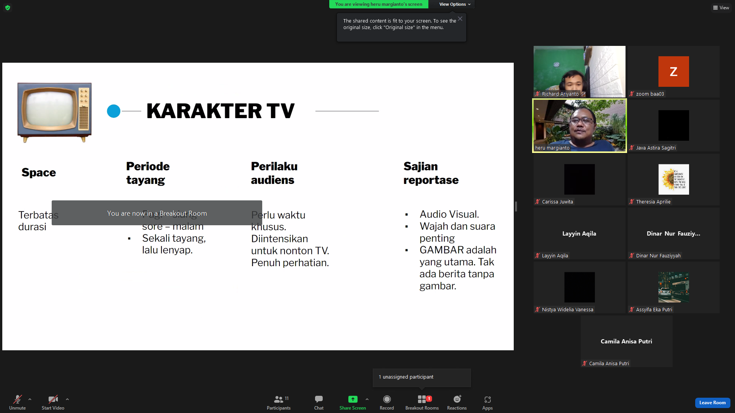Select Carissa Juwita participant tile
This screenshot has width=735, height=413.
580,179
